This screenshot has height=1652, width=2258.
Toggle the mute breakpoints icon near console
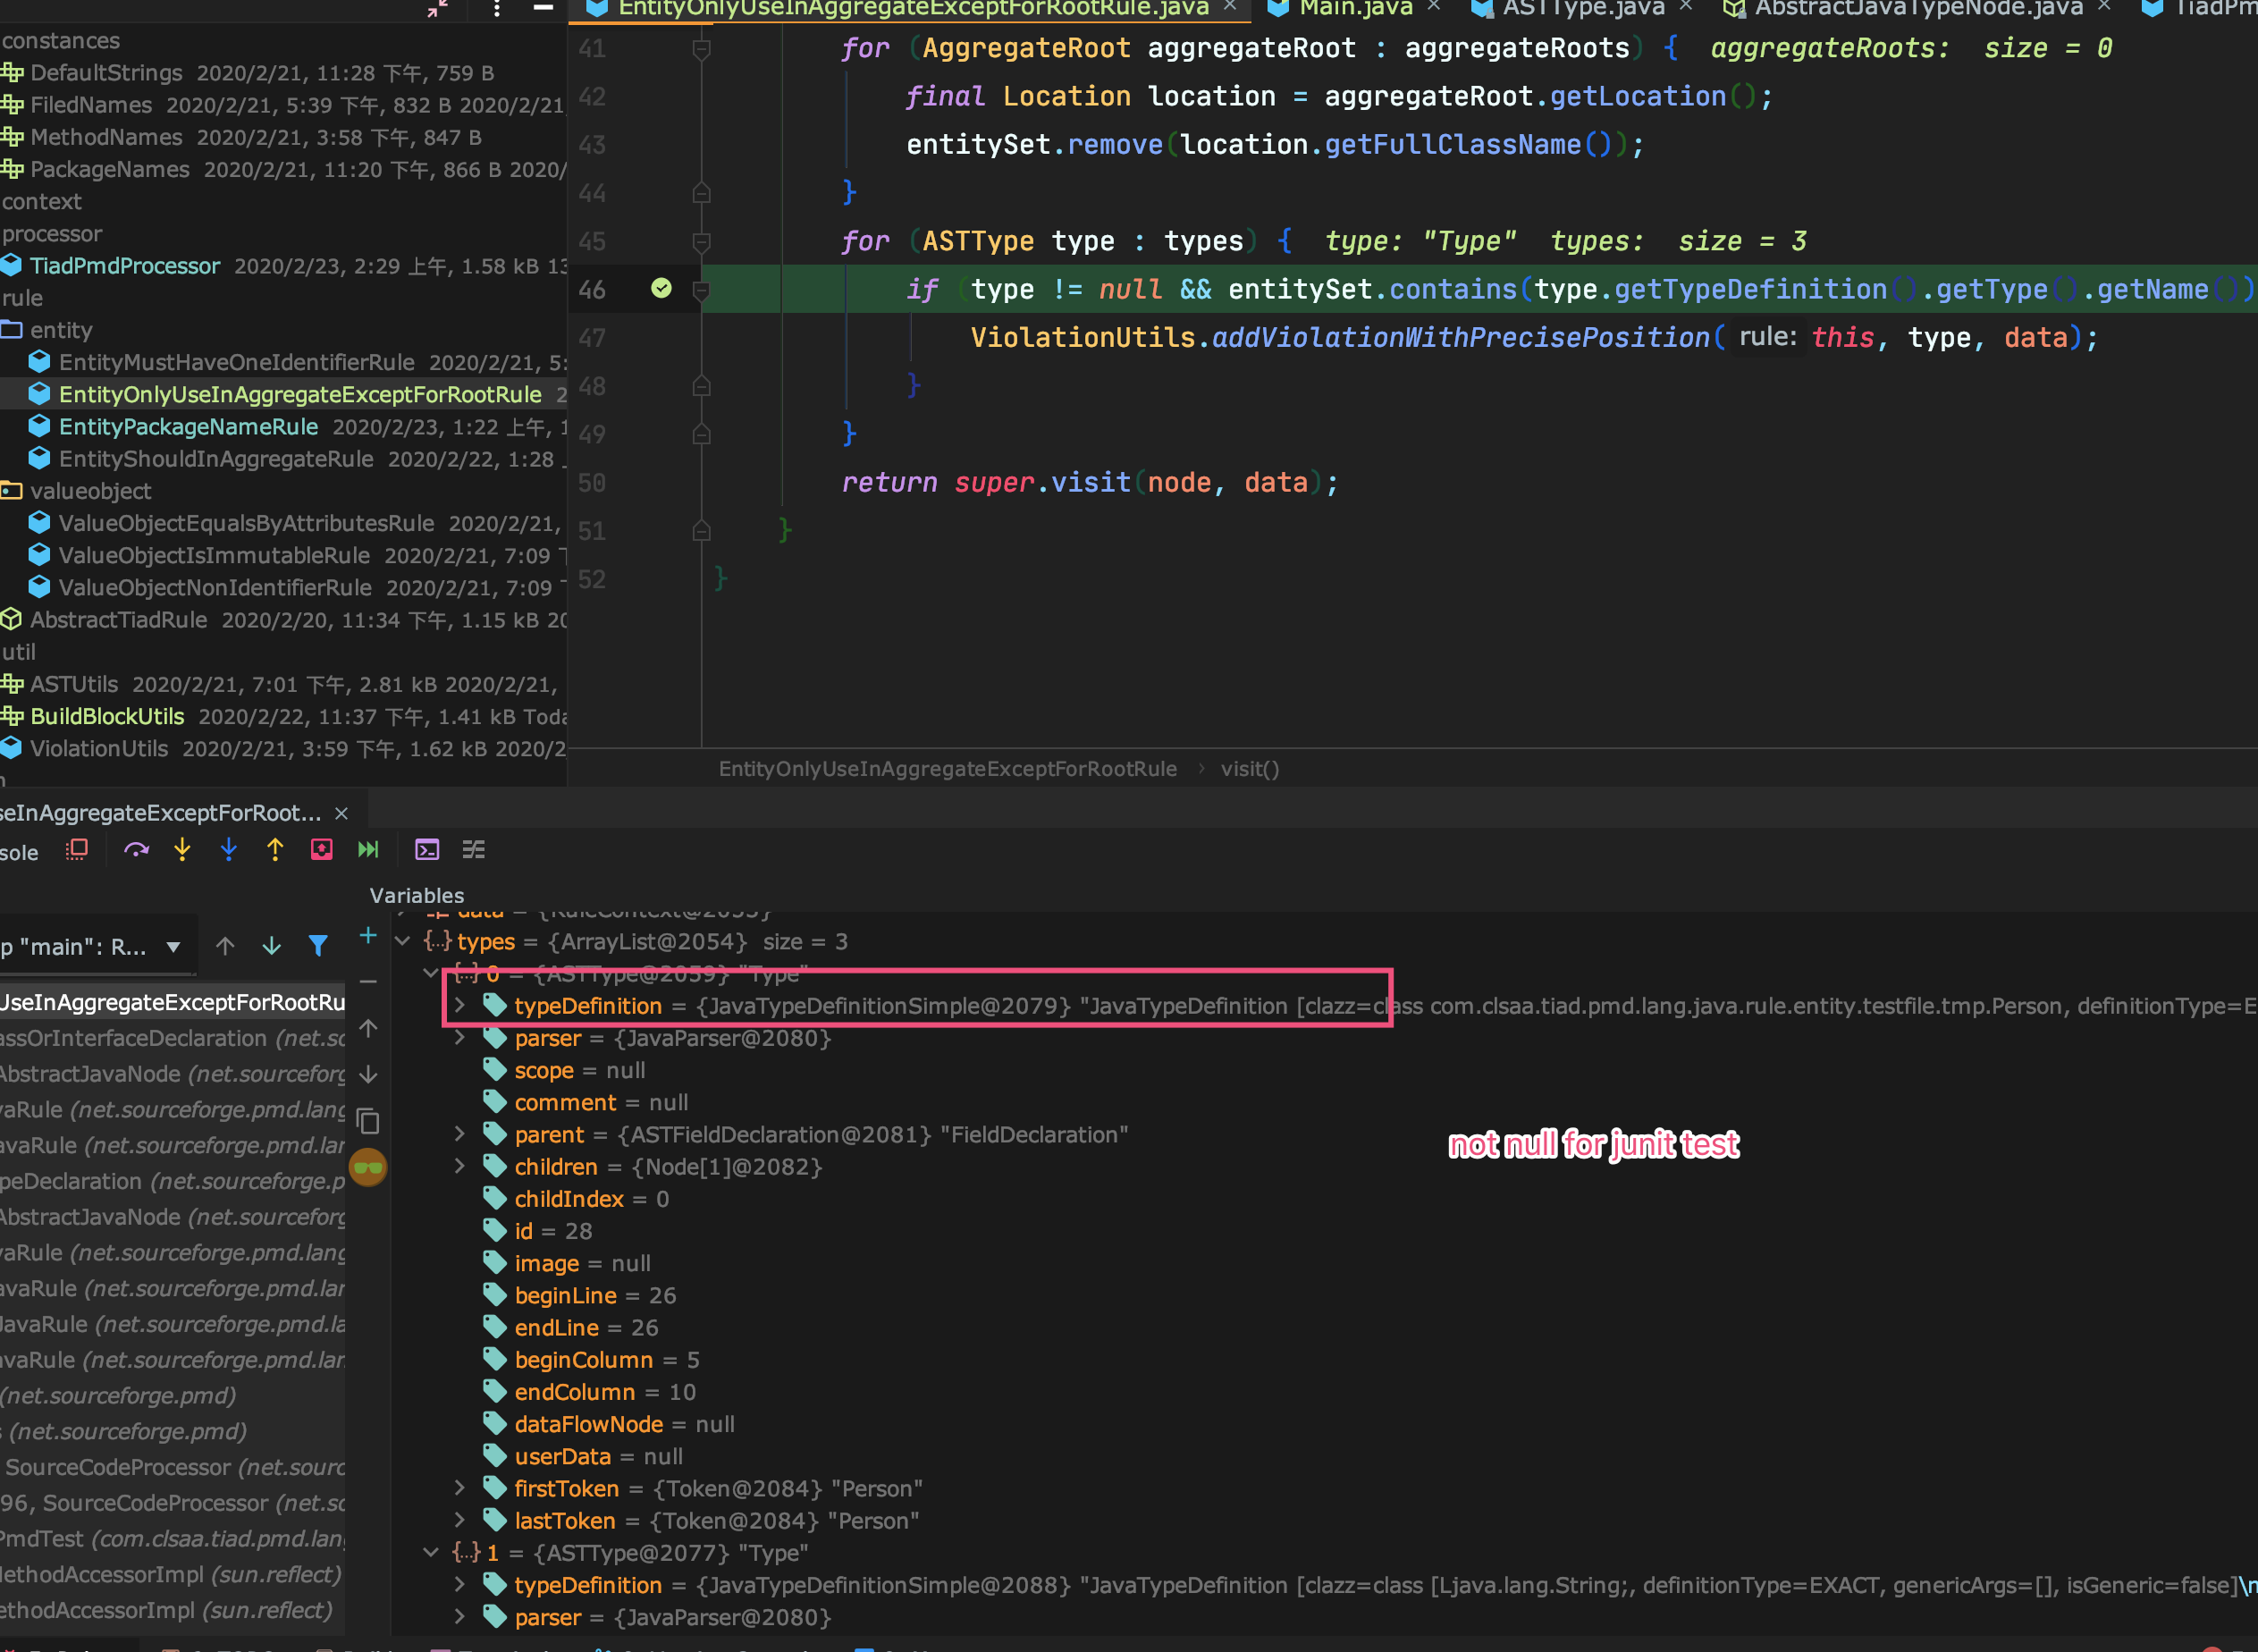(x=77, y=850)
